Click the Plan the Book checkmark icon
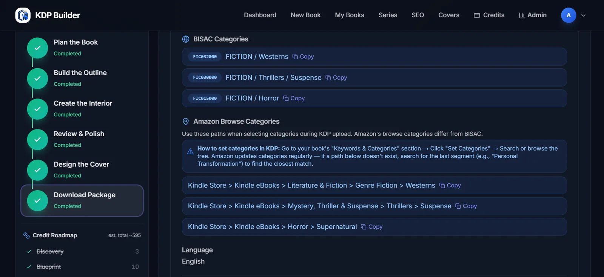Screen dimensions: 604x277 pos(37,48)
